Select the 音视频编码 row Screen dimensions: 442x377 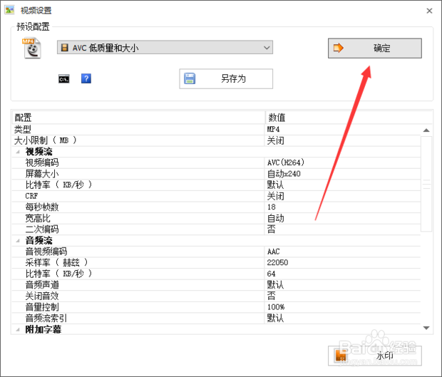coord(216,252)
